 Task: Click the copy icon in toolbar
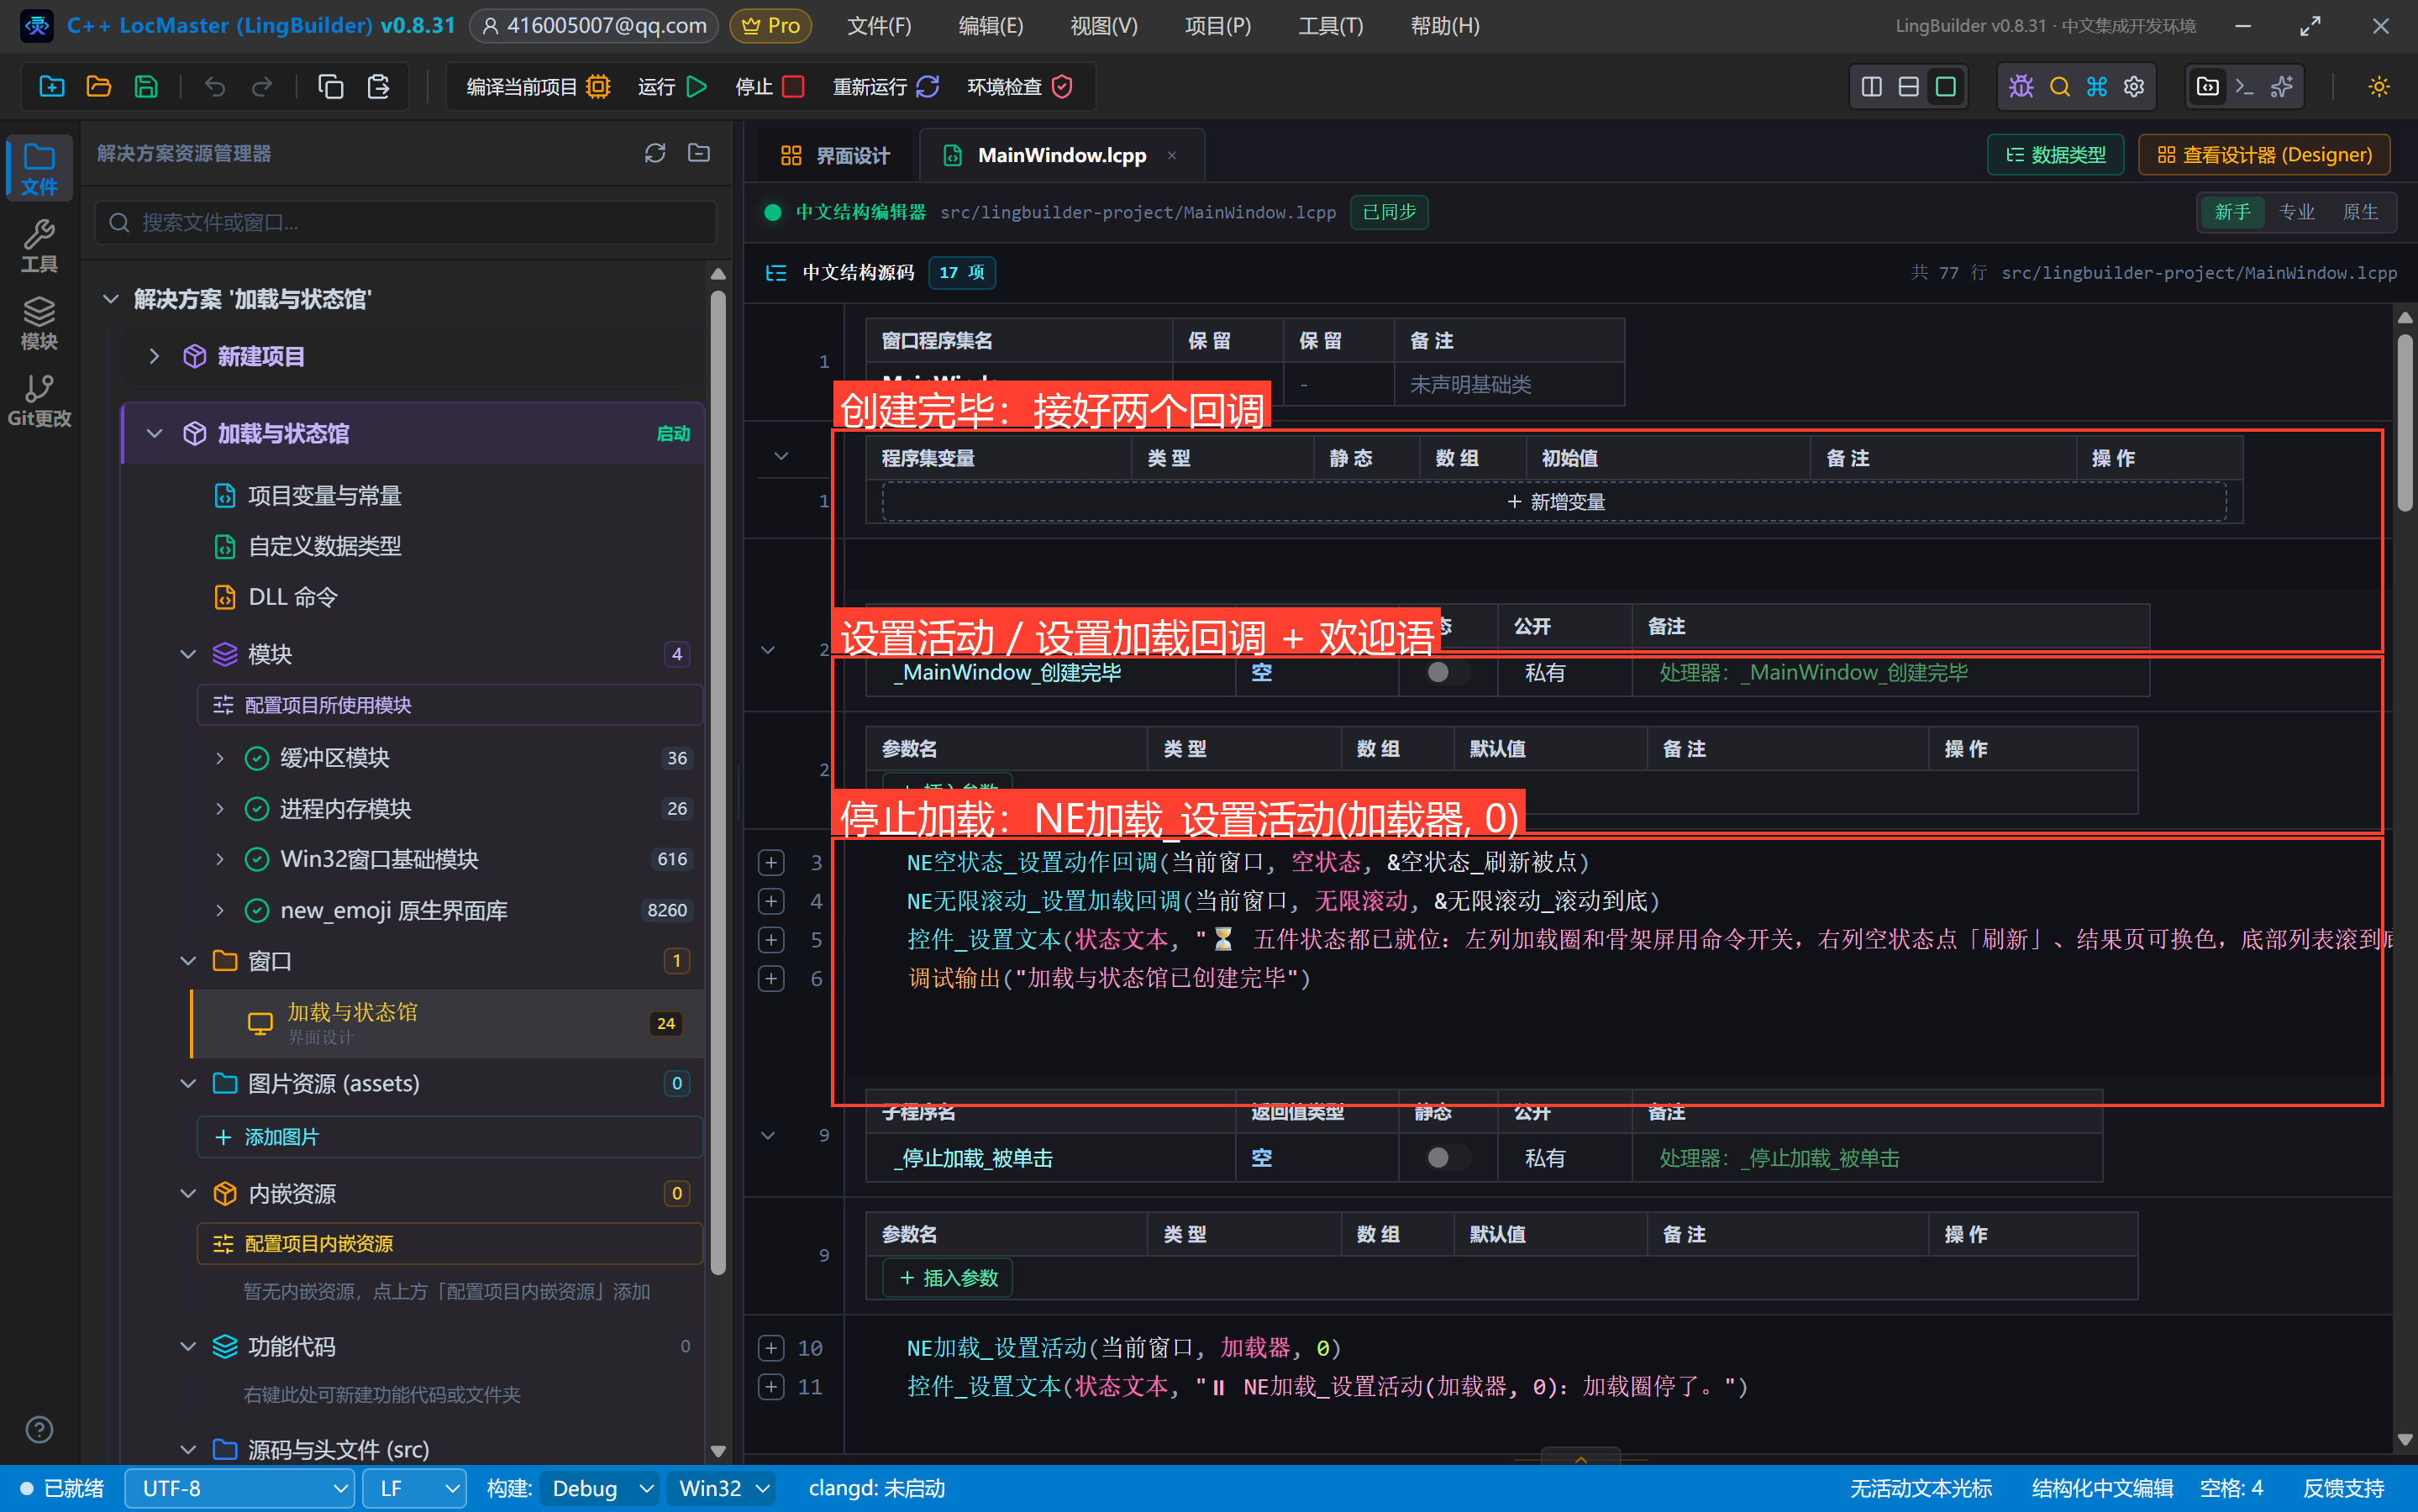[x=331, y=86]
